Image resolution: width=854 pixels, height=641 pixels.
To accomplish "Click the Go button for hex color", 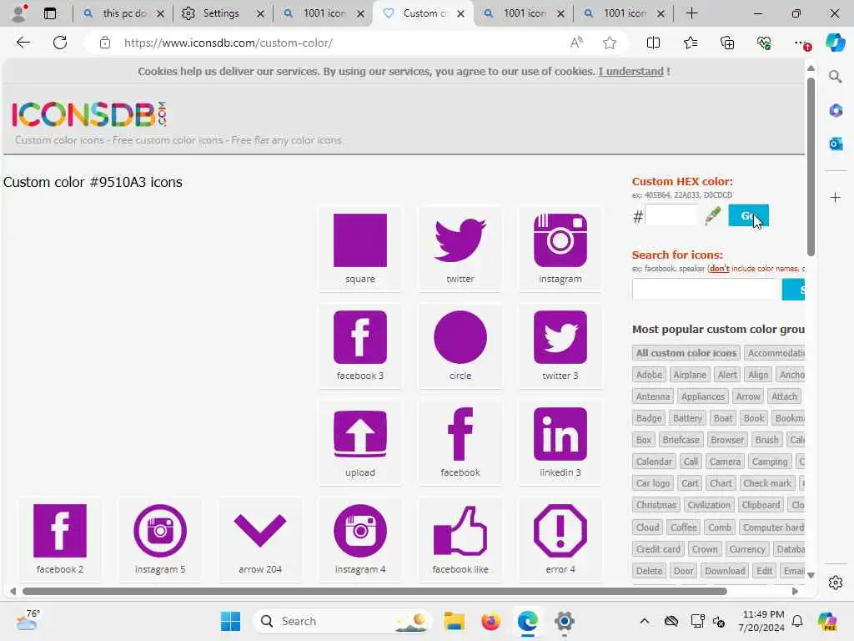I will pyautogui.click(x=748, y=215).
